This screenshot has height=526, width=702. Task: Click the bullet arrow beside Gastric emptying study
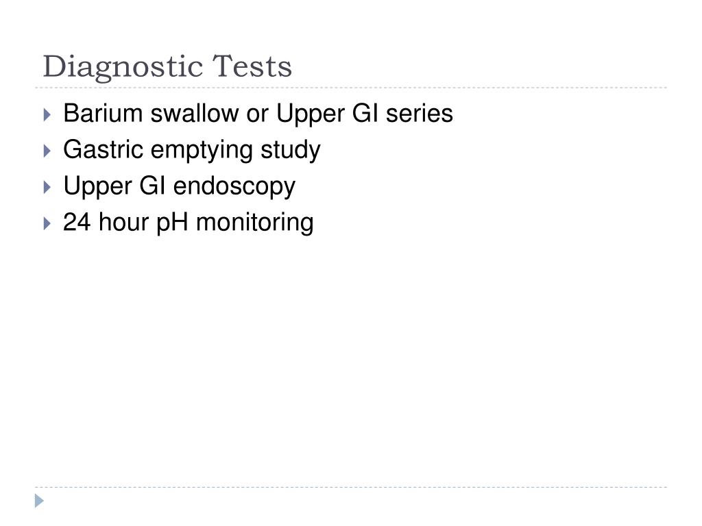[x=47, y=151]
